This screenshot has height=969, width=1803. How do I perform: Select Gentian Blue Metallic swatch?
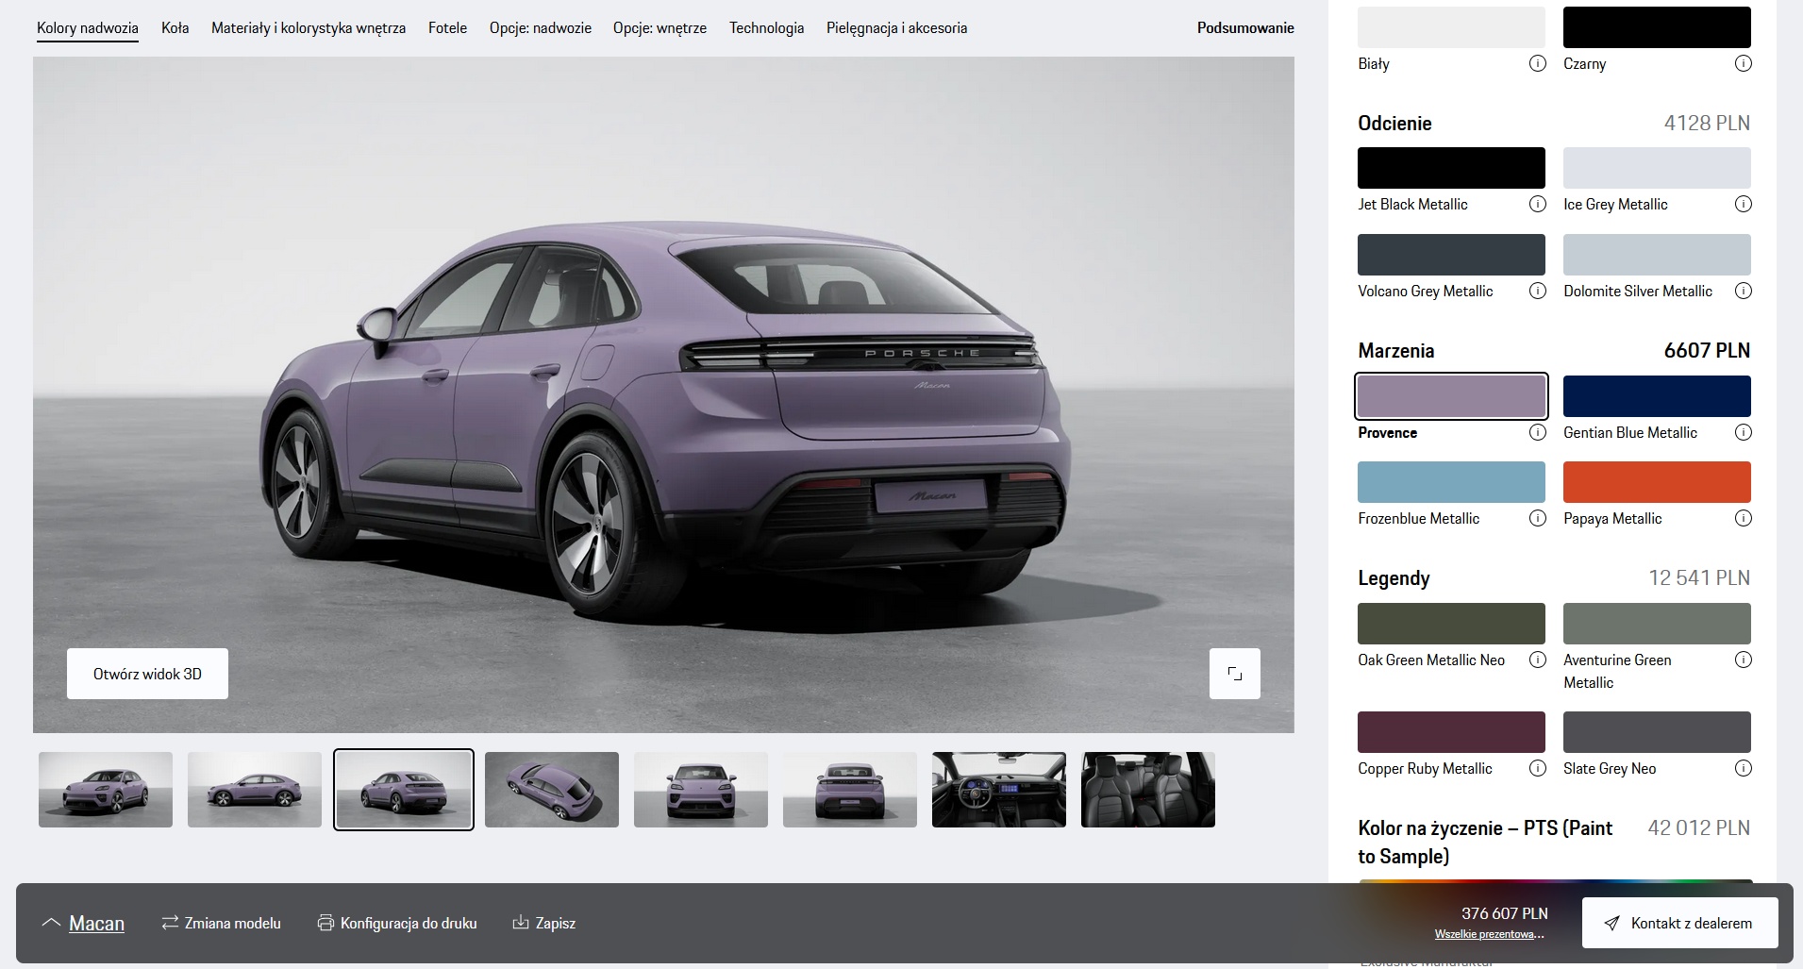tap(1657, 396)
